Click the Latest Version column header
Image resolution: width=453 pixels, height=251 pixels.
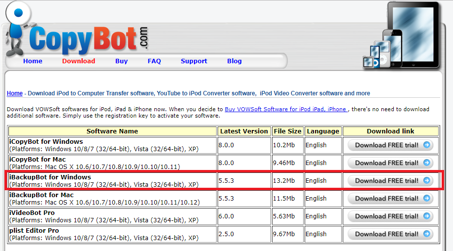coord(244,131)
